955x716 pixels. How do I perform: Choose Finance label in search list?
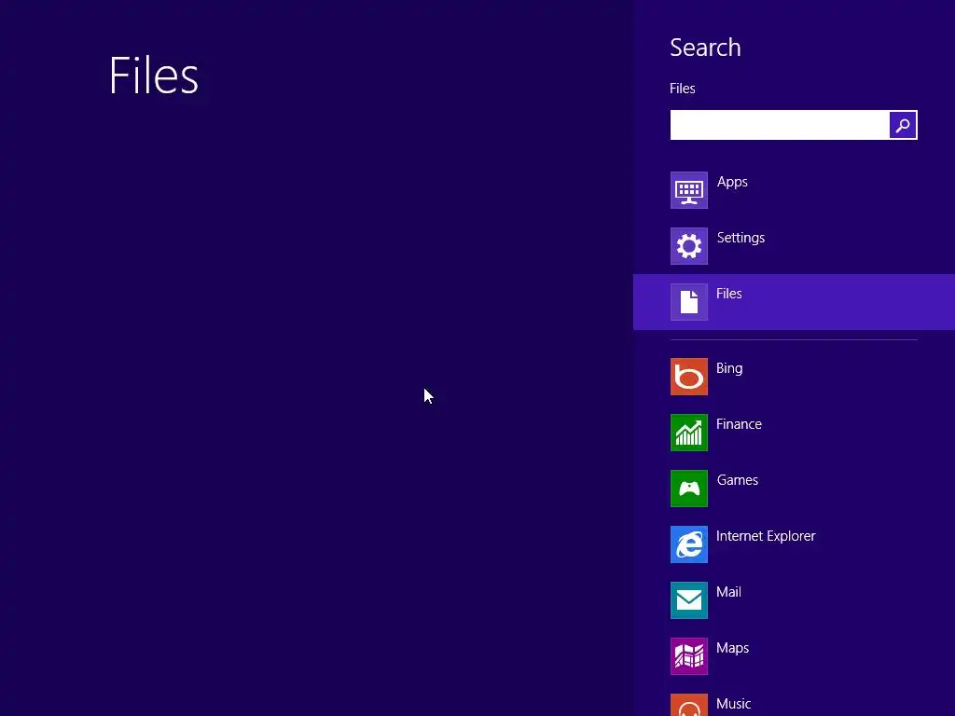pyautogui.click(x=739, y=424)
